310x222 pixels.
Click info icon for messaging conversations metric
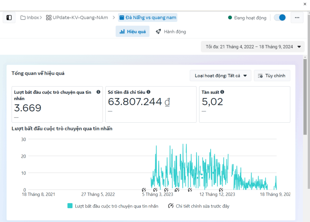98,92
